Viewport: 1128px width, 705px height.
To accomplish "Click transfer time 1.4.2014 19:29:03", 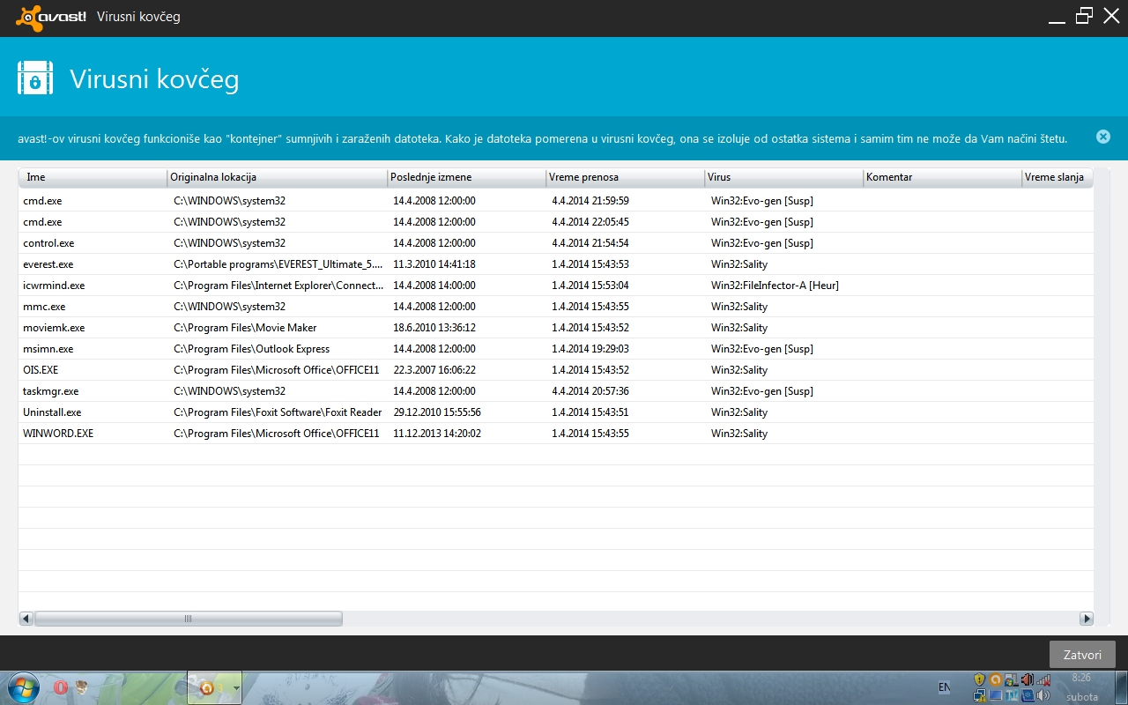I will (590, 349).
